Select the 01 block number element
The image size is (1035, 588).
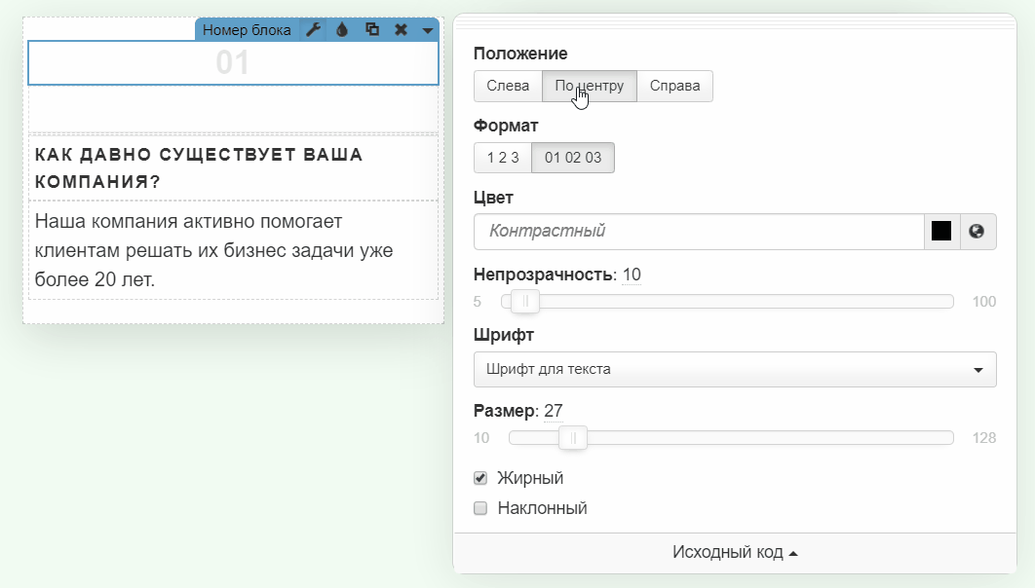click(233, 63)
